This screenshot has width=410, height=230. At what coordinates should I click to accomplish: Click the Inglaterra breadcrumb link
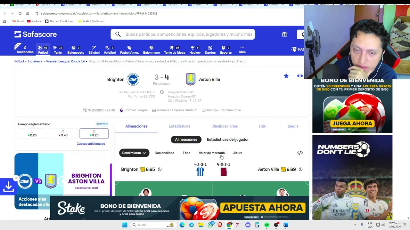pos(35,61)
